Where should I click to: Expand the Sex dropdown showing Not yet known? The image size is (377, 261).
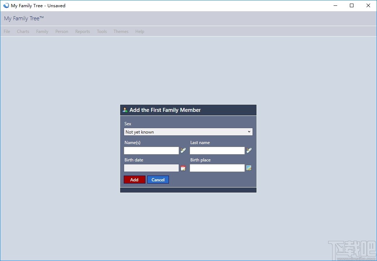(x=188, y=132)
